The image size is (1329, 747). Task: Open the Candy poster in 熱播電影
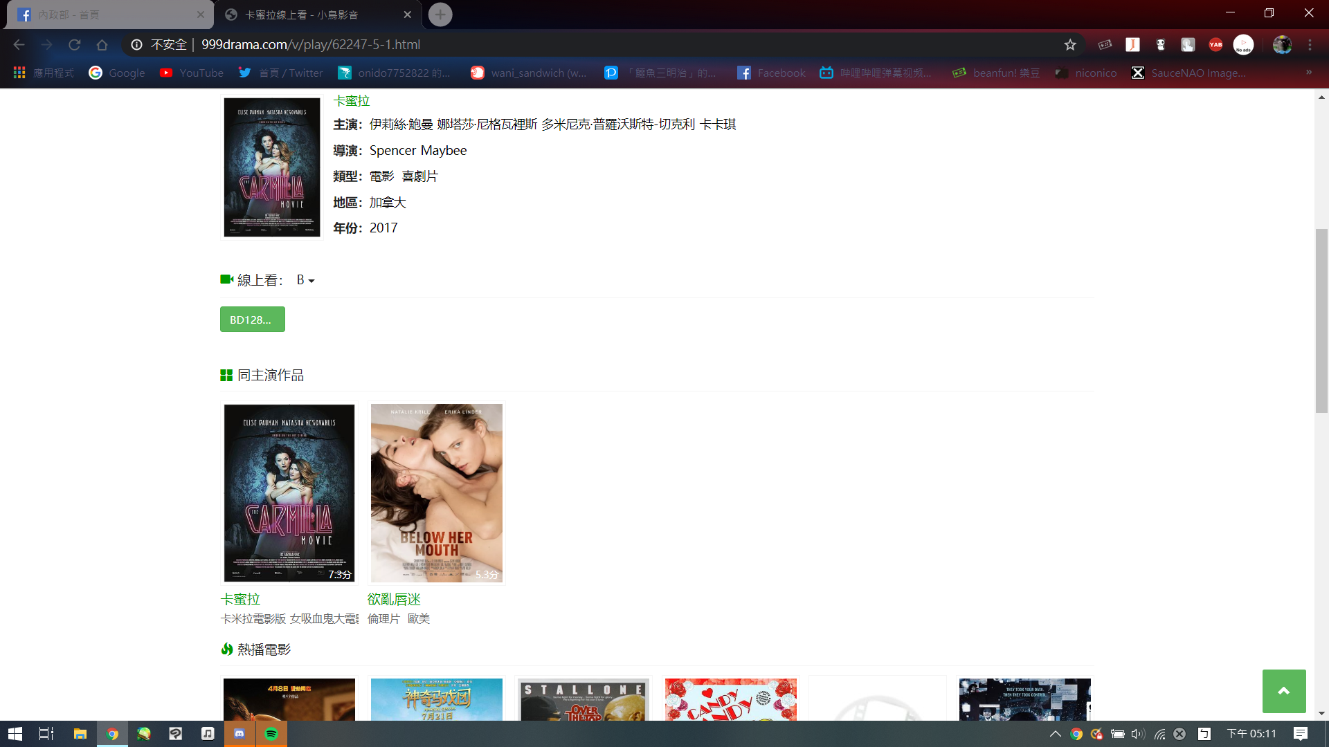point(731,699)
